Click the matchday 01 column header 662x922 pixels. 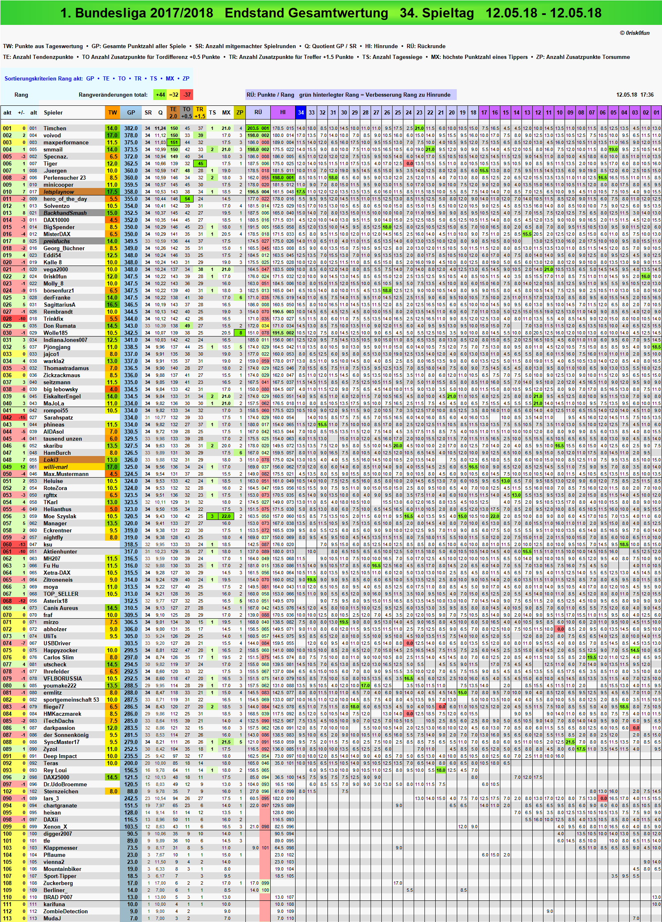(656, 112)
